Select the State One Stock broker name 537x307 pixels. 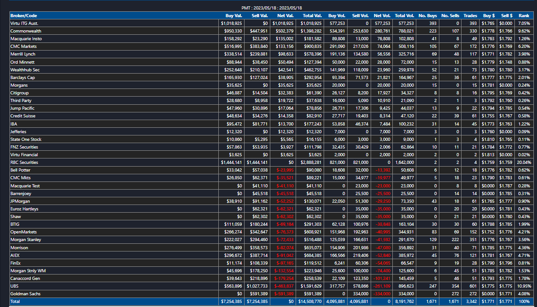[26, 140]
